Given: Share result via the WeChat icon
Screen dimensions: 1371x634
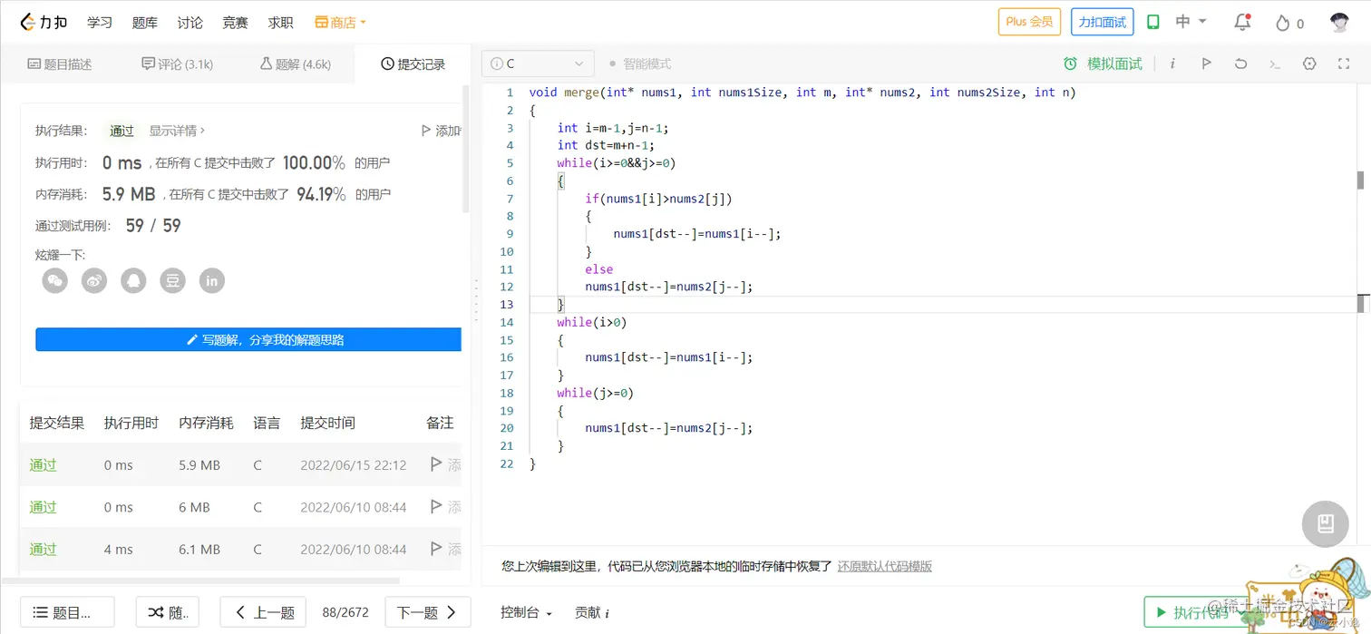Looking at the screenshot, I should 54,280.
